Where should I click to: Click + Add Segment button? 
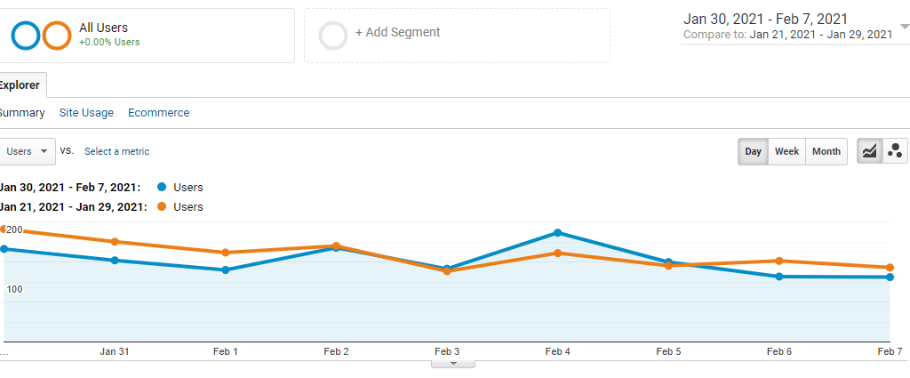[x=397, y=33]
